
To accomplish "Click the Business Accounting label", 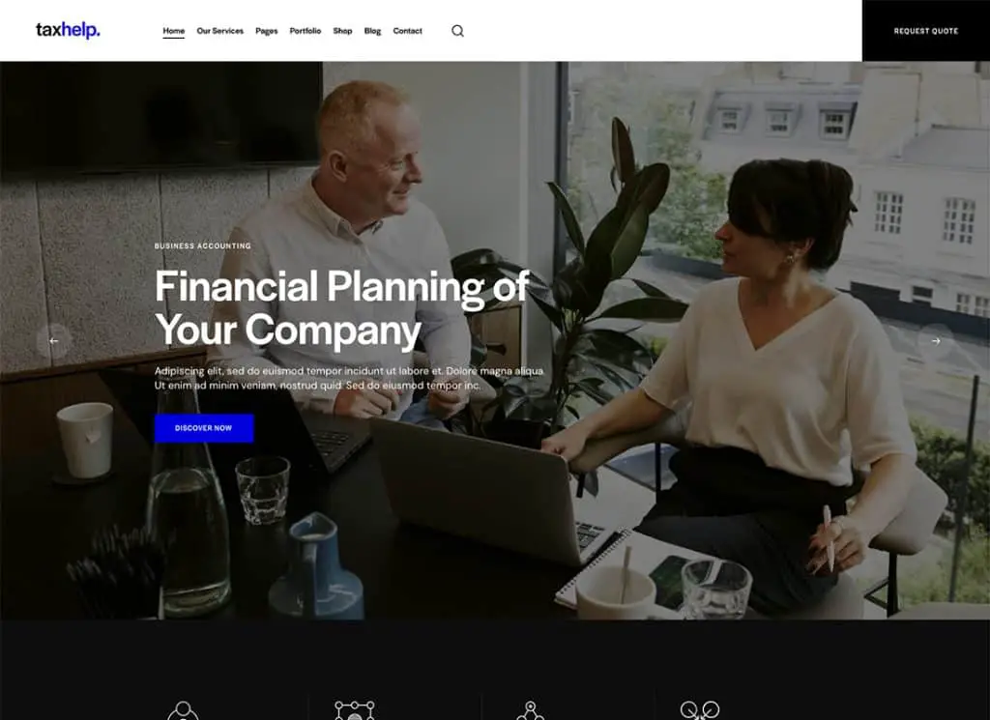I will pyautogui.click(x=203, y=246).
